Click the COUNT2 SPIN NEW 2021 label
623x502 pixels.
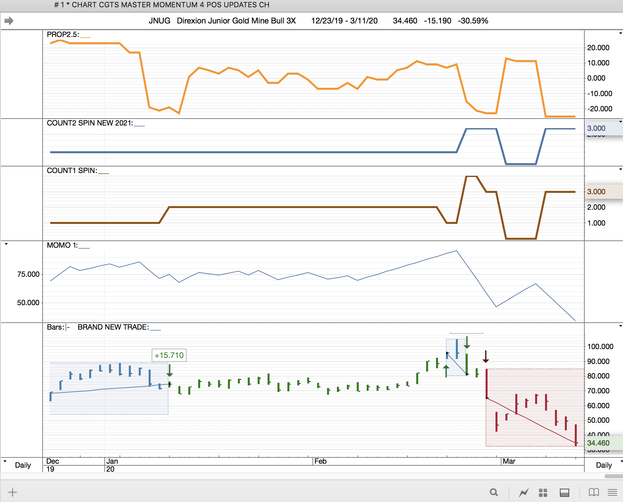pos(90,123)
